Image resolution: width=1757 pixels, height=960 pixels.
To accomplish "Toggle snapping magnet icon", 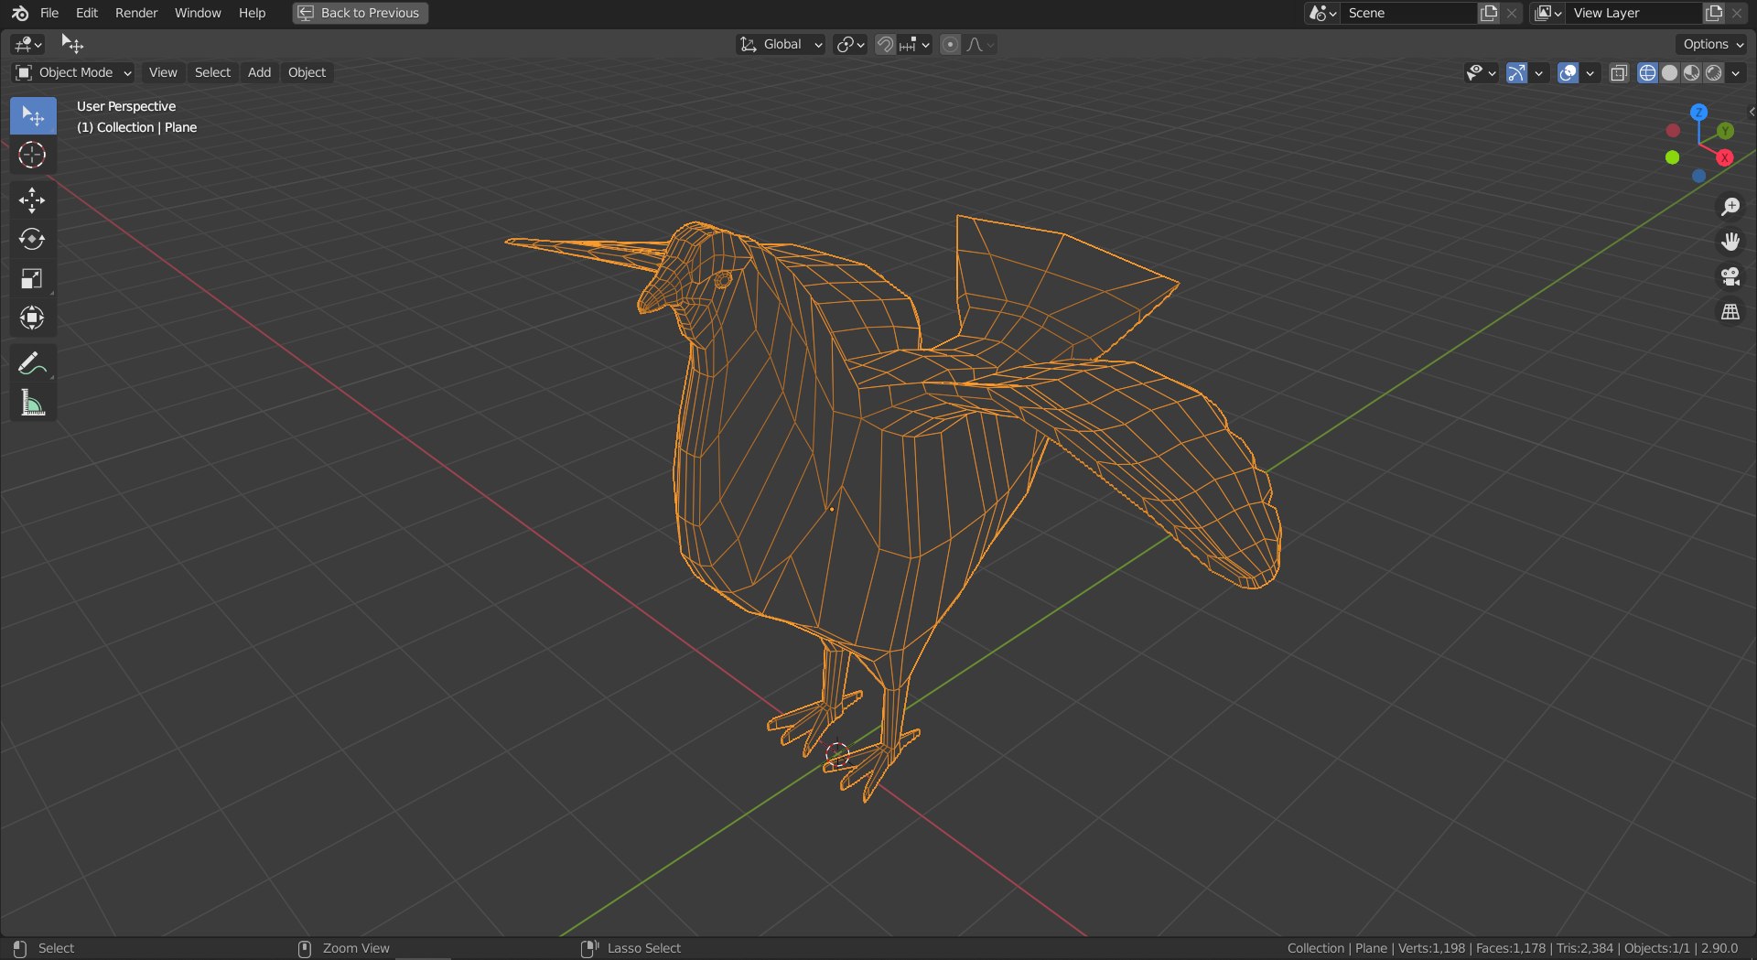I will pos(885,44).
